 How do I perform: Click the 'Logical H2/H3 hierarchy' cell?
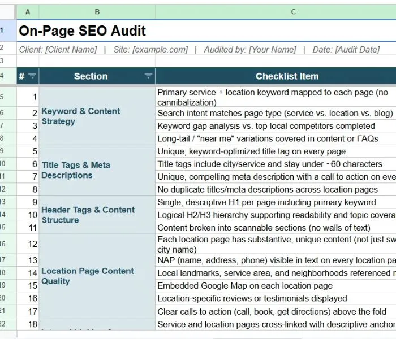pyautogui.click(x=276, y=215)
